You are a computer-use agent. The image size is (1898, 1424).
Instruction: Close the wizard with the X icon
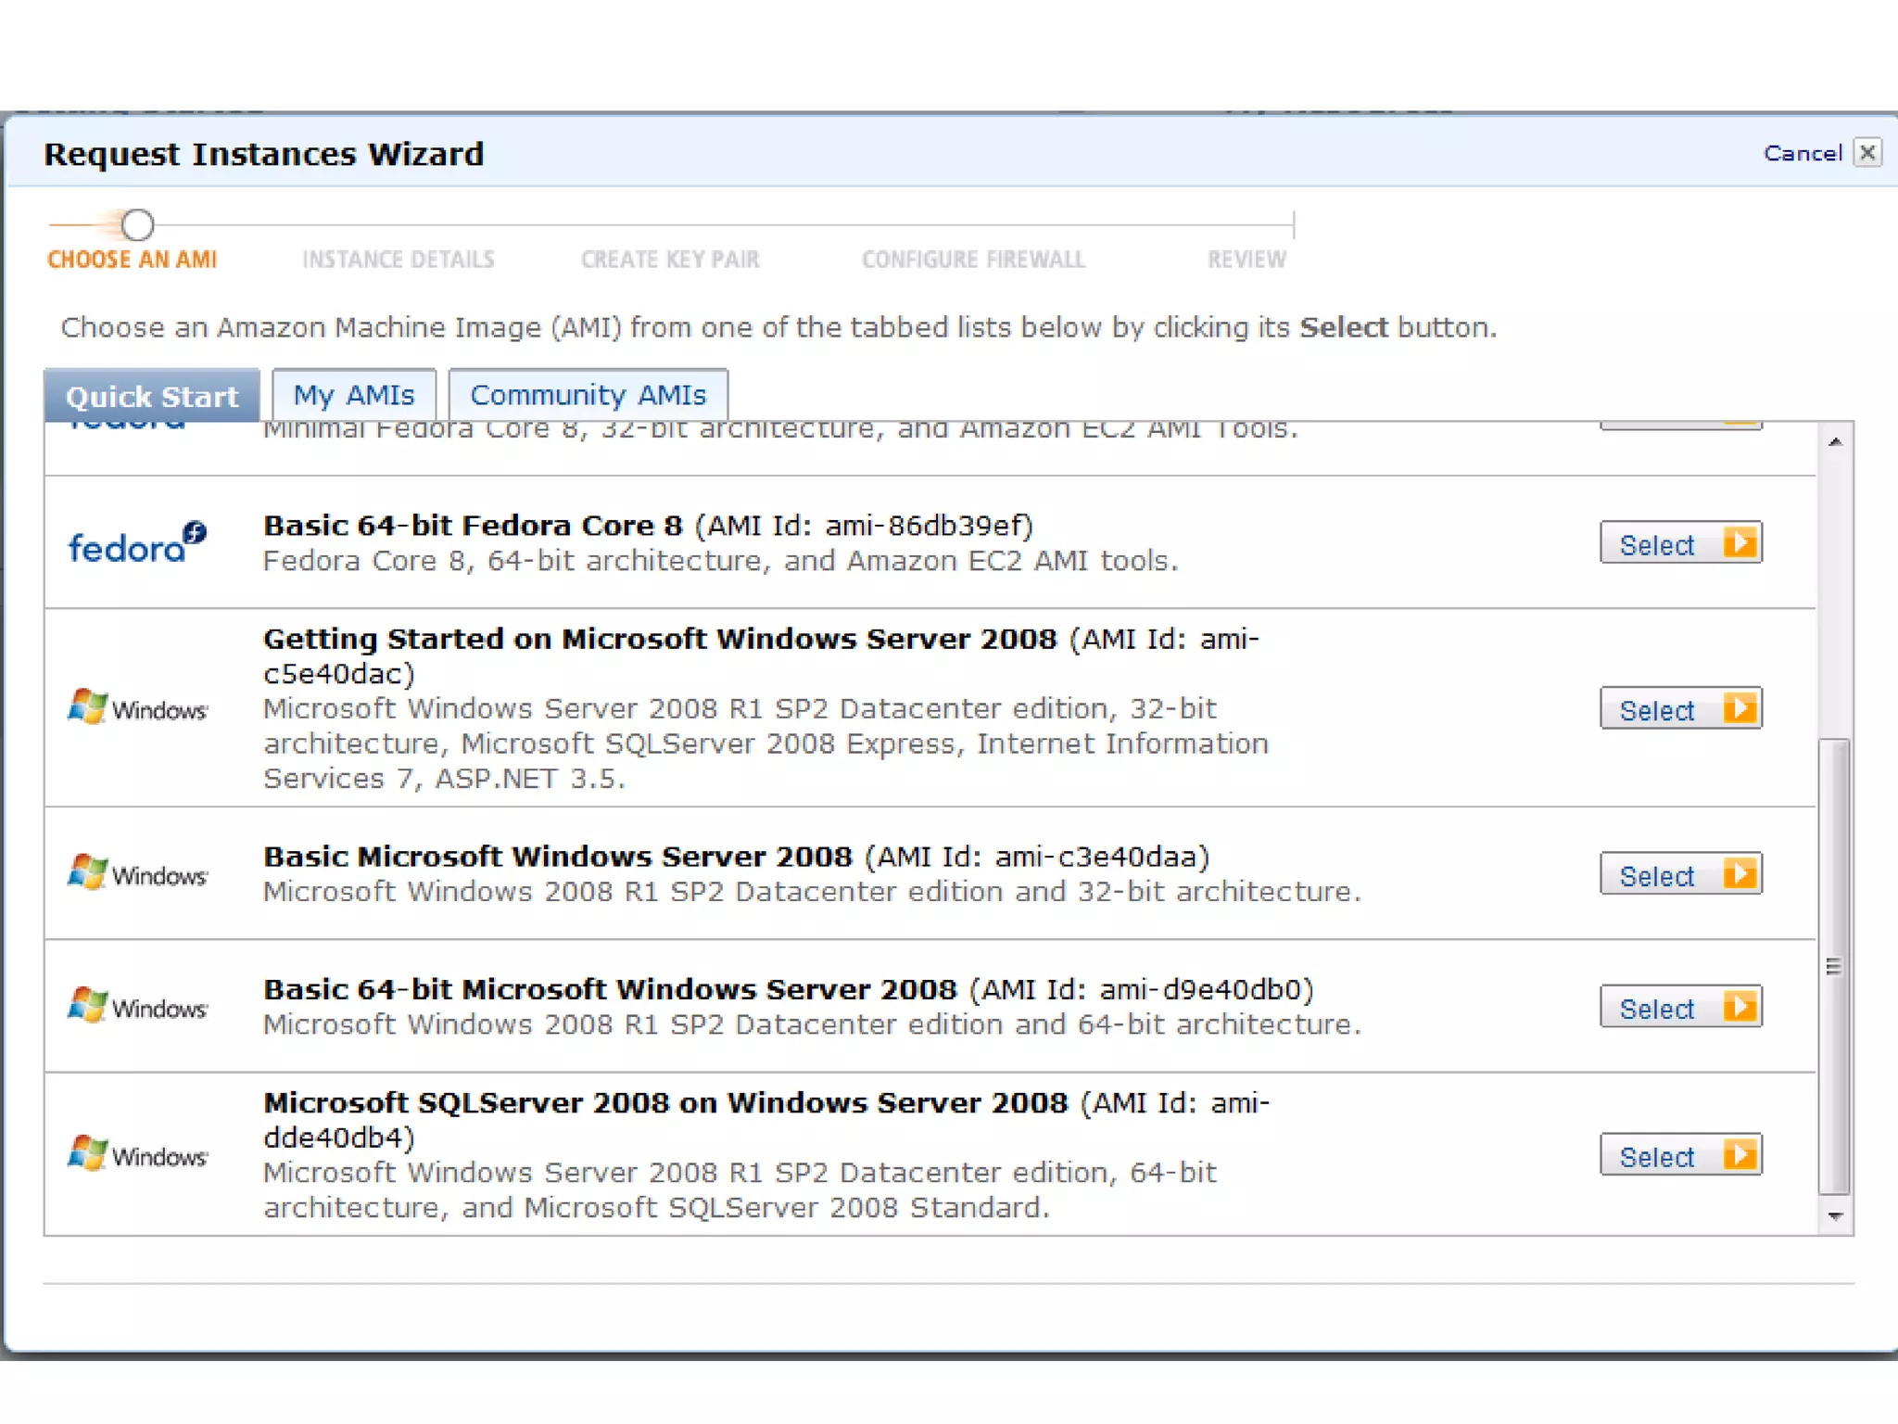(x=1867, y=153)
